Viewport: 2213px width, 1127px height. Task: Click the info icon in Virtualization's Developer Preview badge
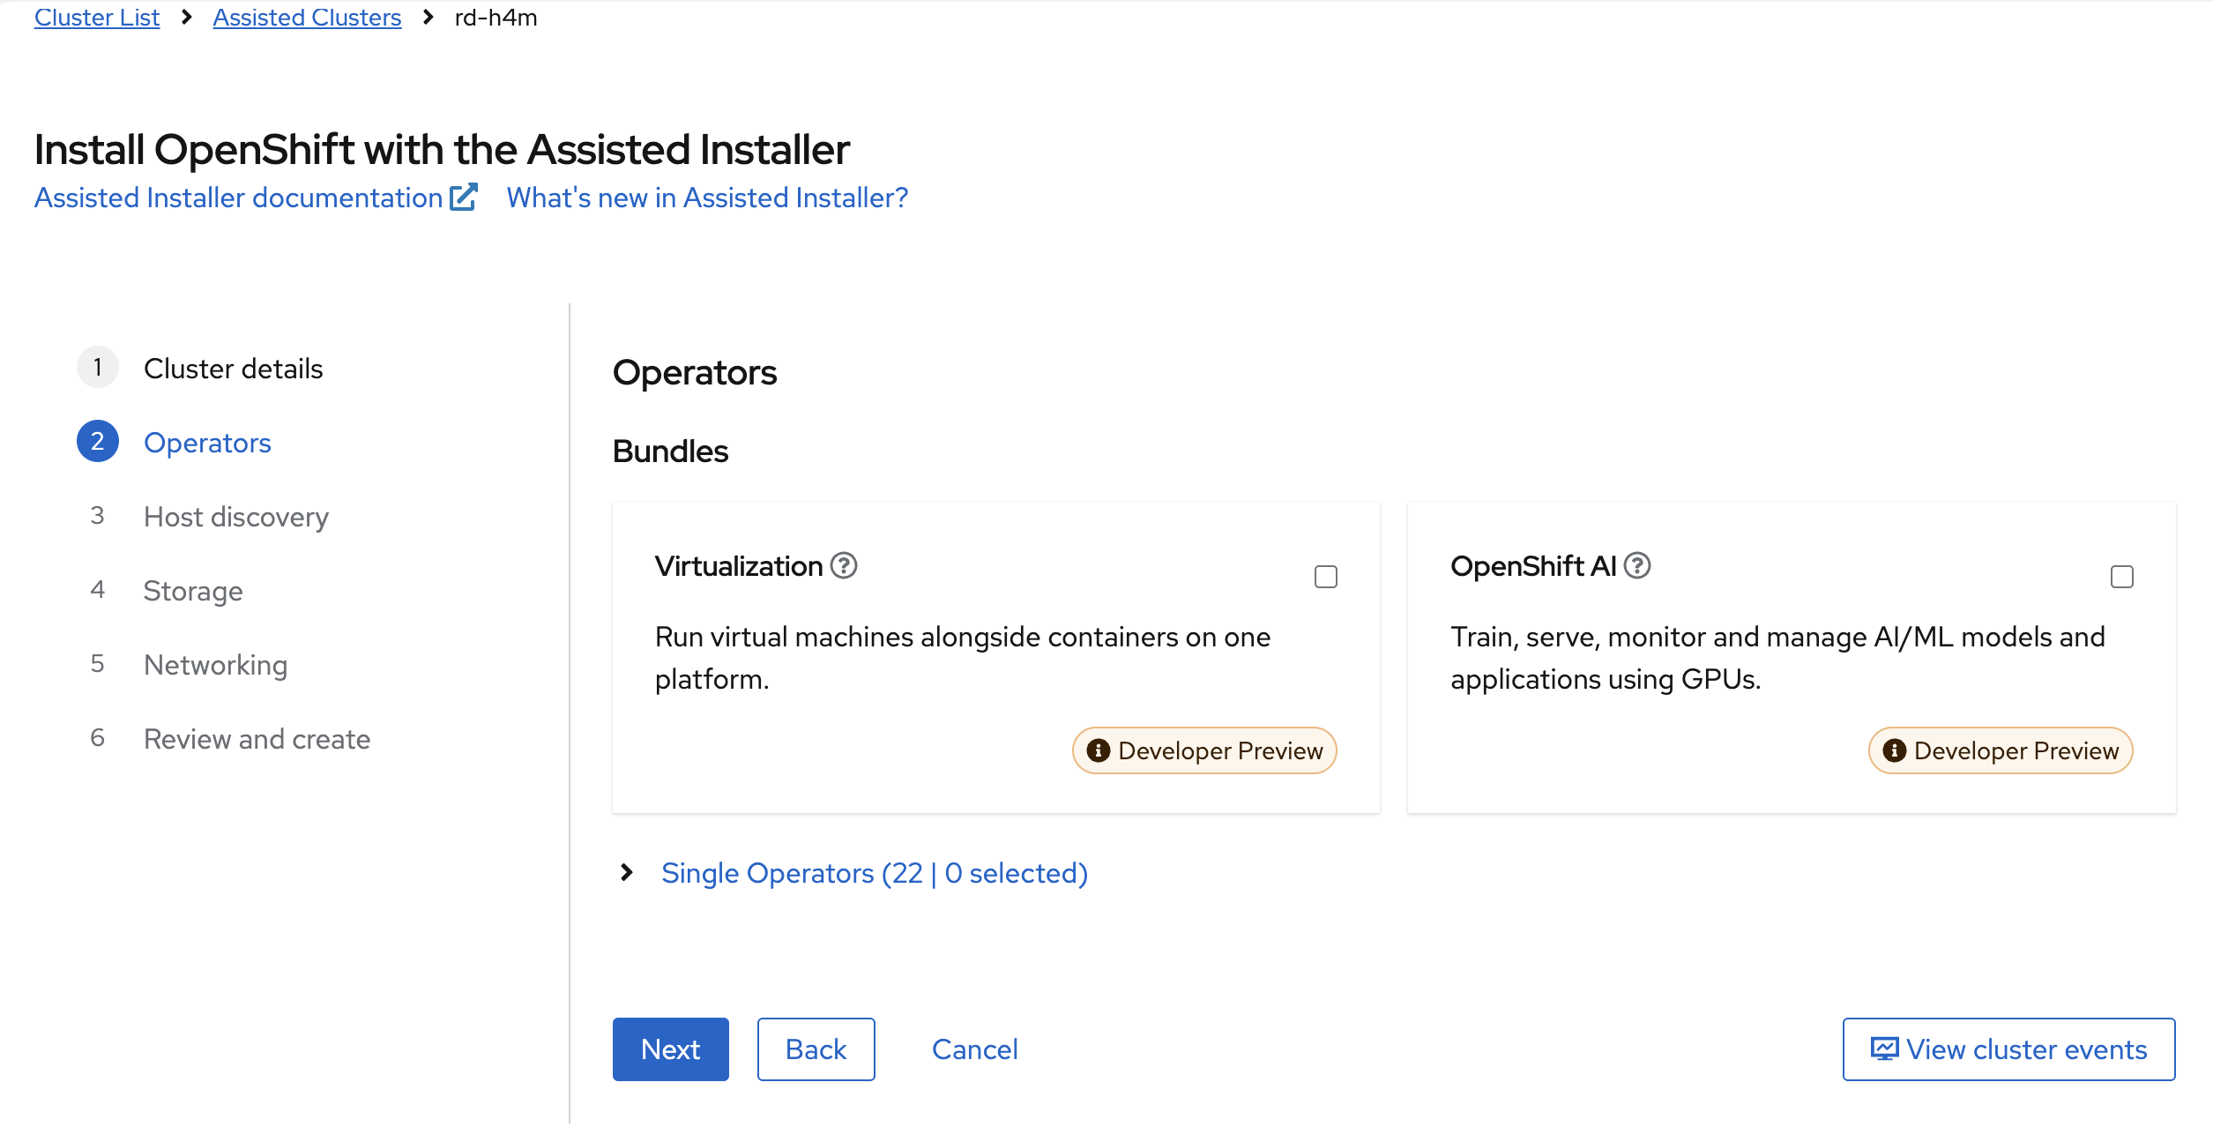[1098, 750]
